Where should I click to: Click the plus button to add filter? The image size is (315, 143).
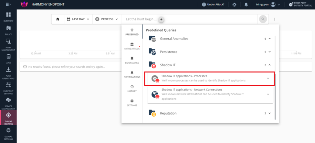coord(161,20)
